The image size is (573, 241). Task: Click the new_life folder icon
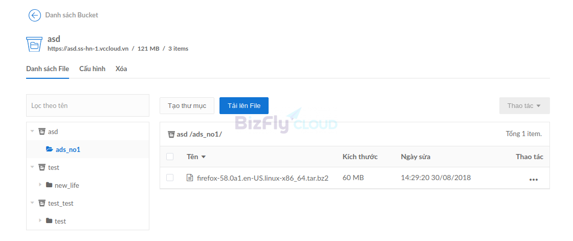click(x=49, y=185)
